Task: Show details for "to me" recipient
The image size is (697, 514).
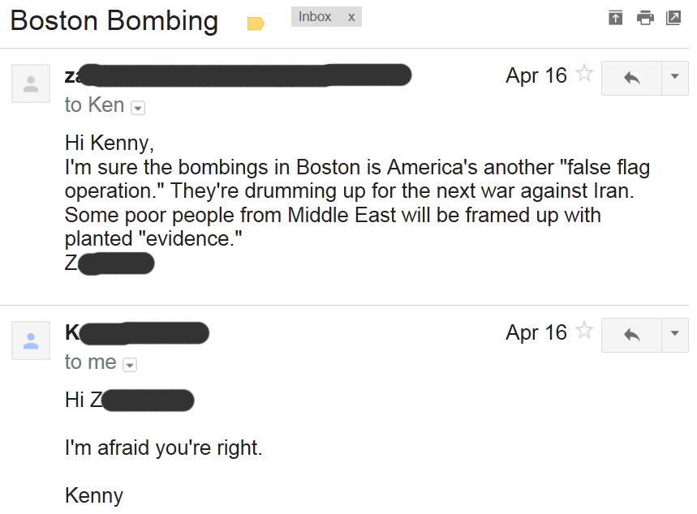Action: point(130,365)
